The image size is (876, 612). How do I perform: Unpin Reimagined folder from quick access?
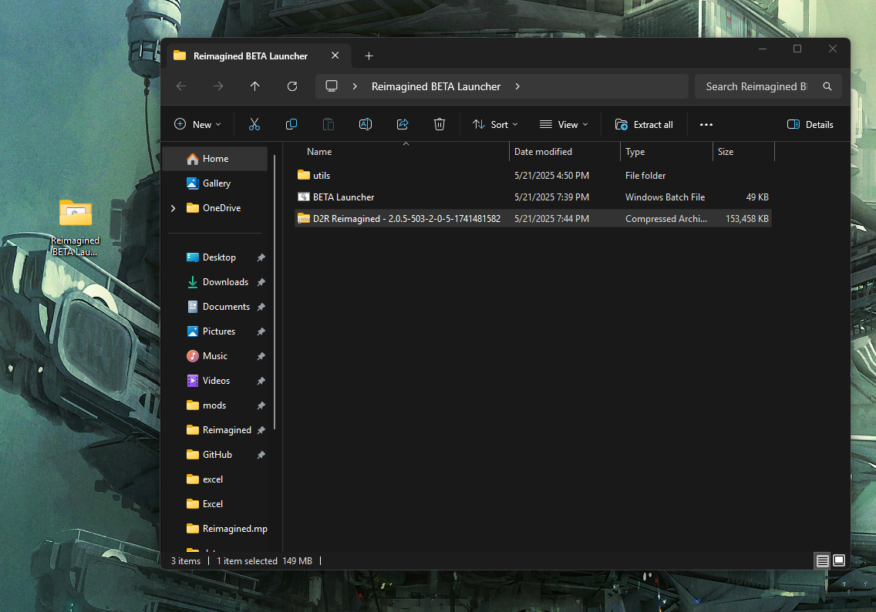coord(261,430)
